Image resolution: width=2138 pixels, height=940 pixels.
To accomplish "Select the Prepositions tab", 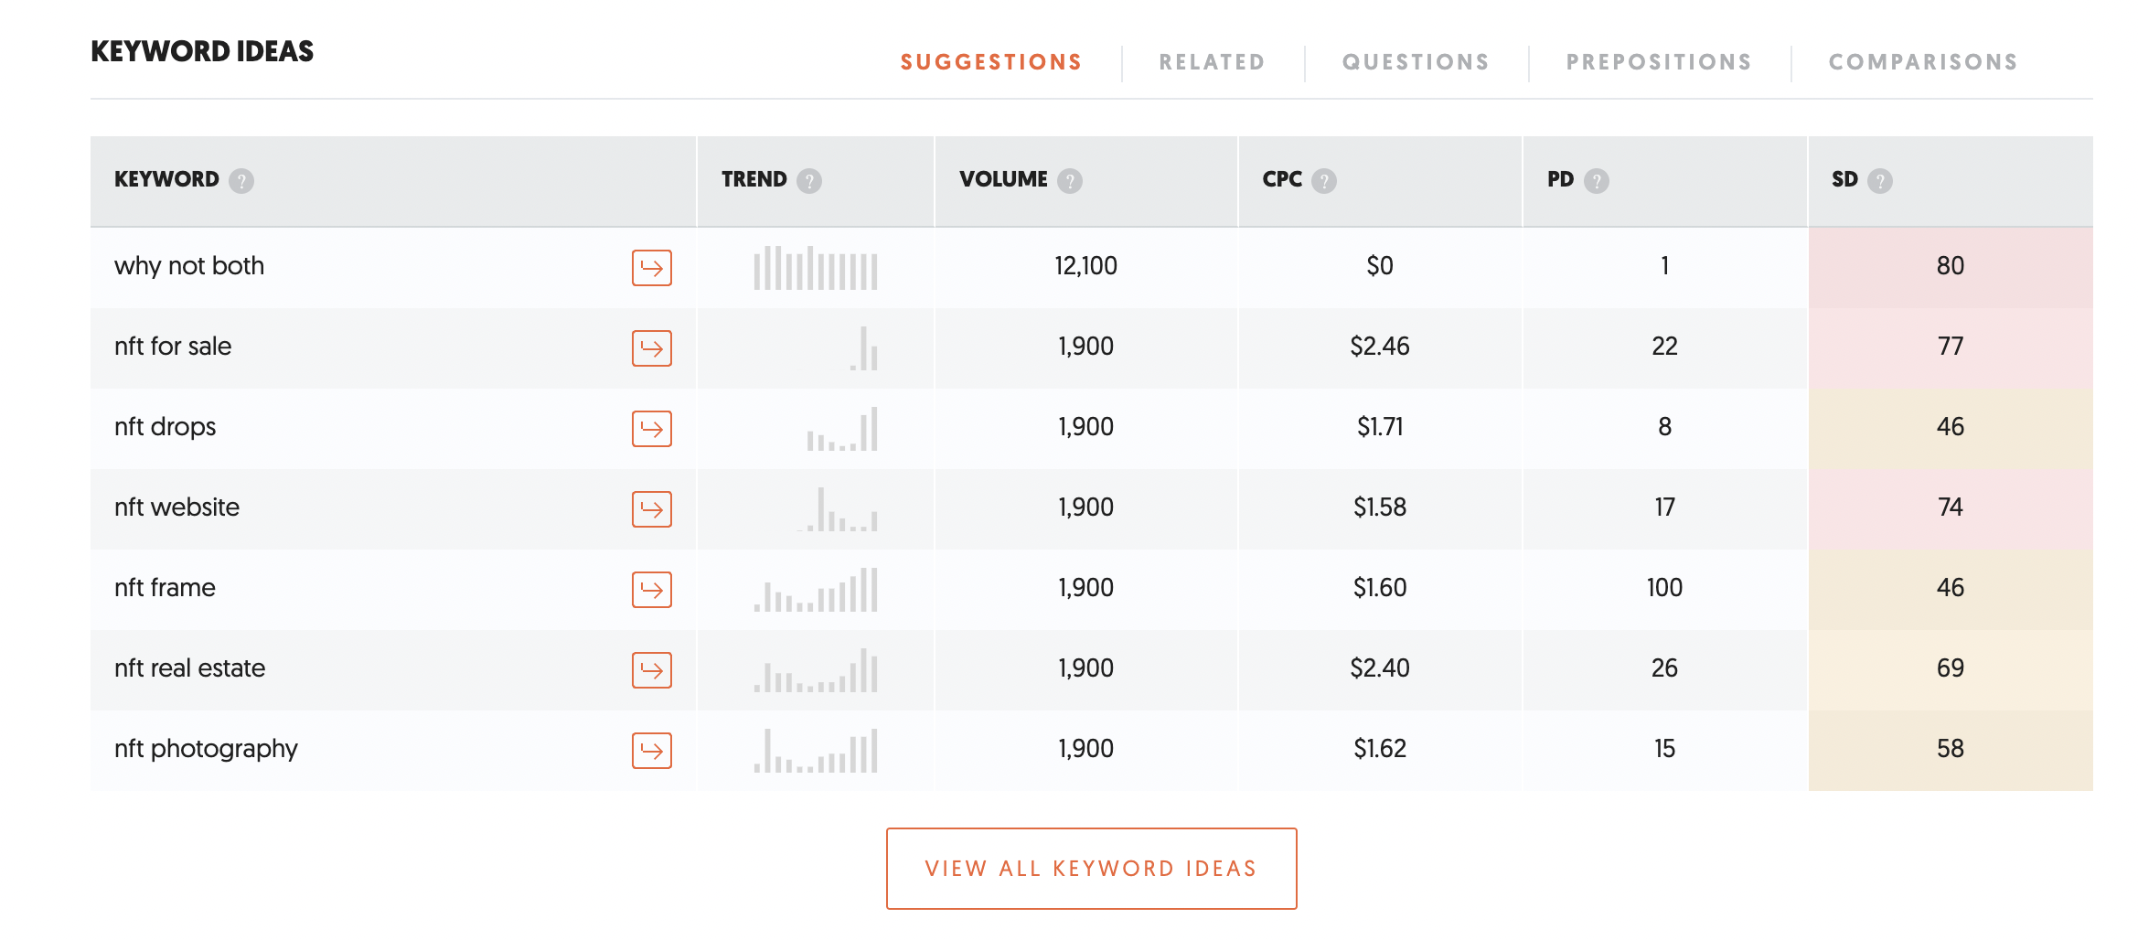I will pyautogui.click(x=1658, y=62).
